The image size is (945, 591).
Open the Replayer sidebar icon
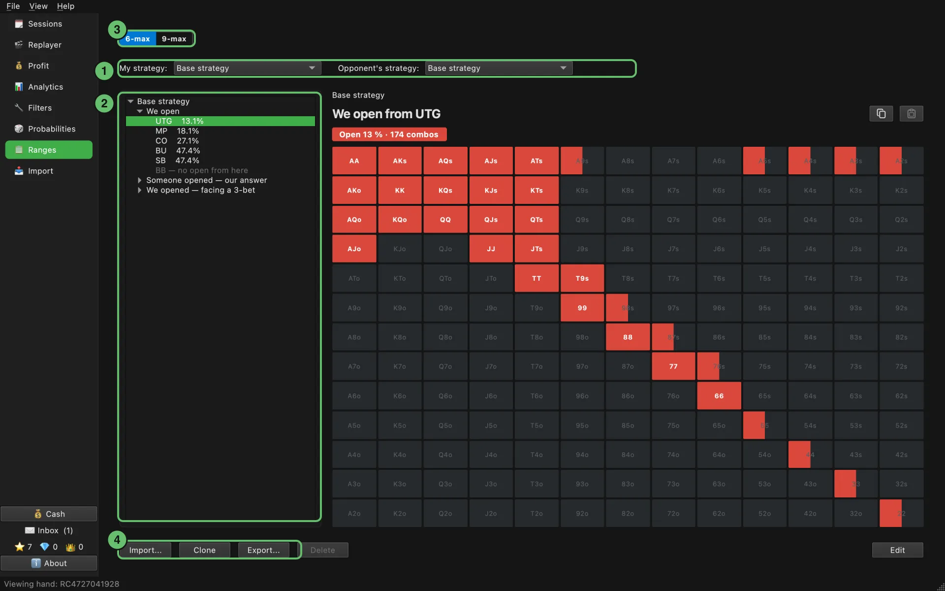pos(19,45)
